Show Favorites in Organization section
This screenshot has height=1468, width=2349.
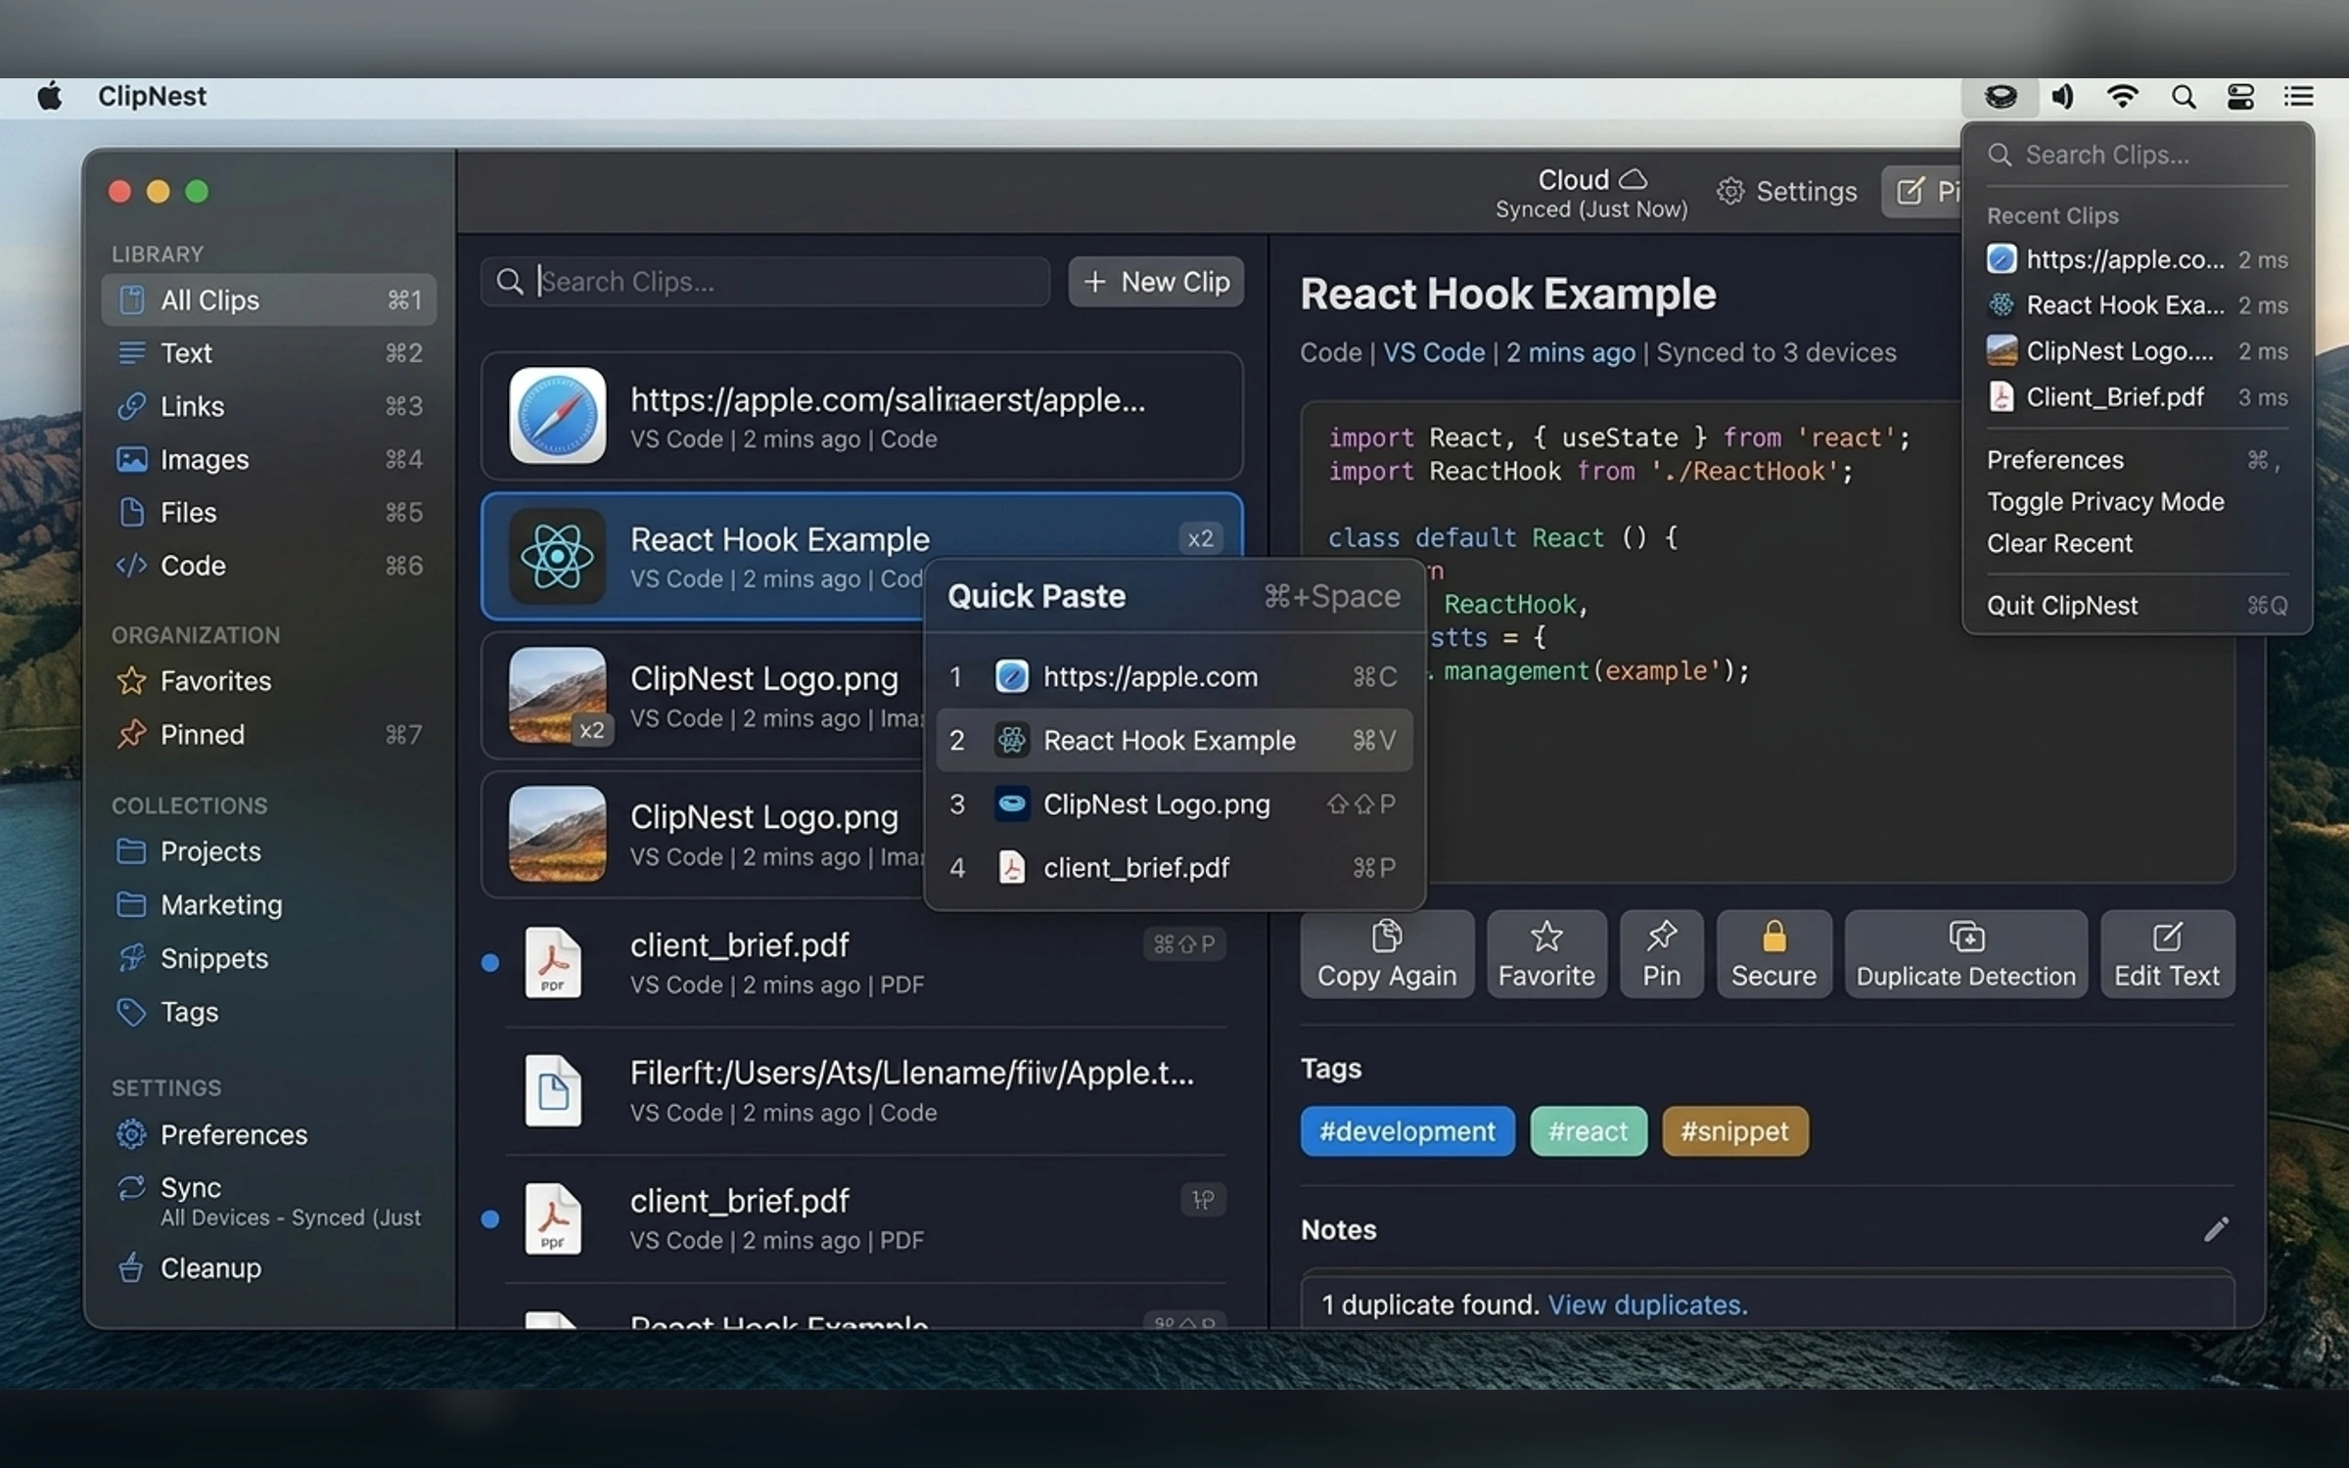click(269, 680)
